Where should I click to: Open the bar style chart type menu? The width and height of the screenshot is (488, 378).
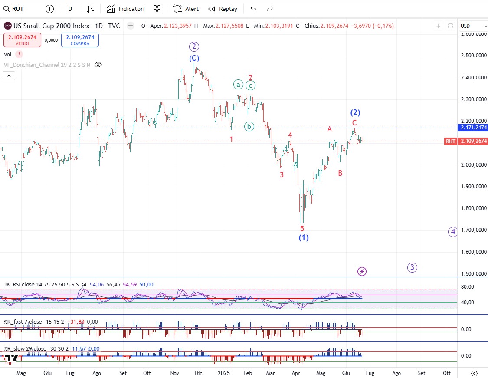[90, 9]
